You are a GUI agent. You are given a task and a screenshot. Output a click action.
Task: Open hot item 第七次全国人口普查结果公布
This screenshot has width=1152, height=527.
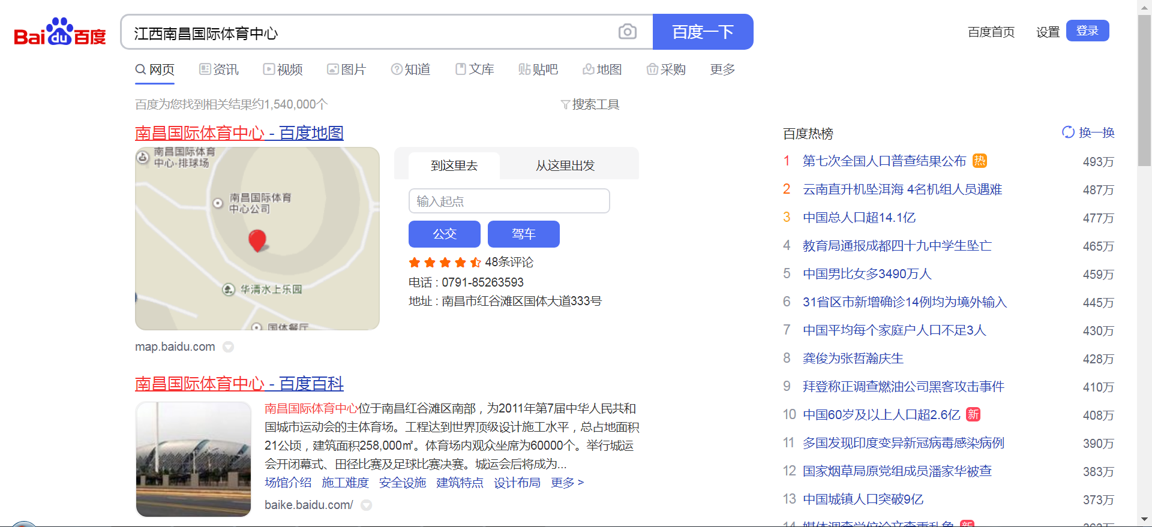[x=884, y=161]
